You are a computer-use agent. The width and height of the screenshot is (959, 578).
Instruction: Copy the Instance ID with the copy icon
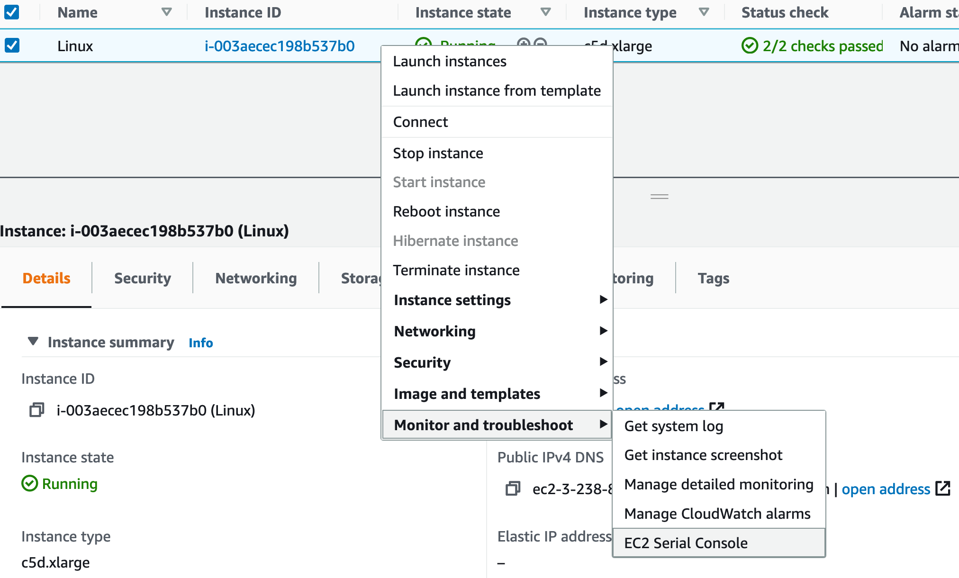36,410
